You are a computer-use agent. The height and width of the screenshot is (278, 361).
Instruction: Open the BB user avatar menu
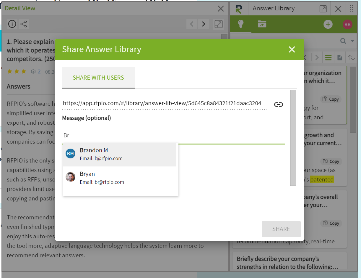(347, 24)
